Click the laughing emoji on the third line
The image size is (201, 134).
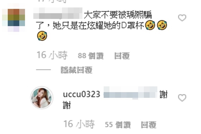coord(42,36)
